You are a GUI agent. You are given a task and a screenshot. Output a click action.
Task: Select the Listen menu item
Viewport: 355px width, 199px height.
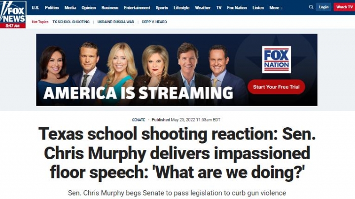tap(258, 8)
